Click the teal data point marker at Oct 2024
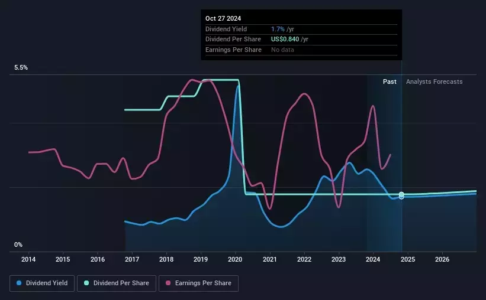The width and height of the screenshot is (486, 300). click(401, 194)
